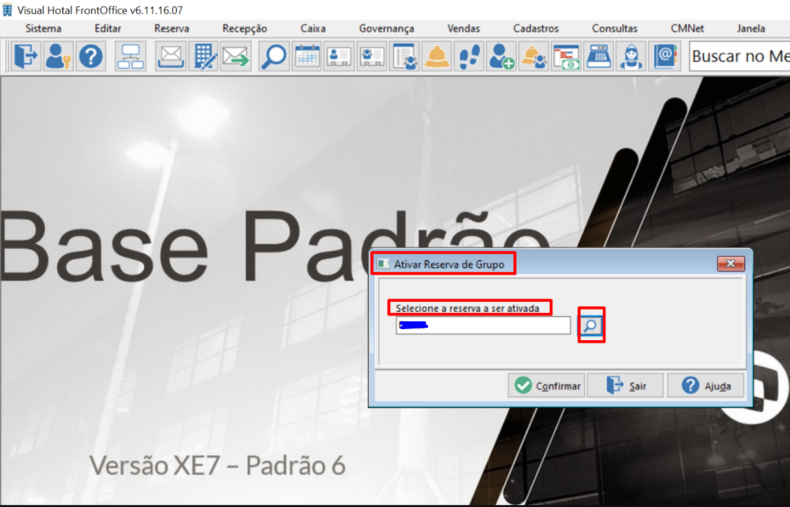Screen dimensions: 790x507
Task: Click the magnifier lookup button in dialog
Action: [x=591, y=326]
